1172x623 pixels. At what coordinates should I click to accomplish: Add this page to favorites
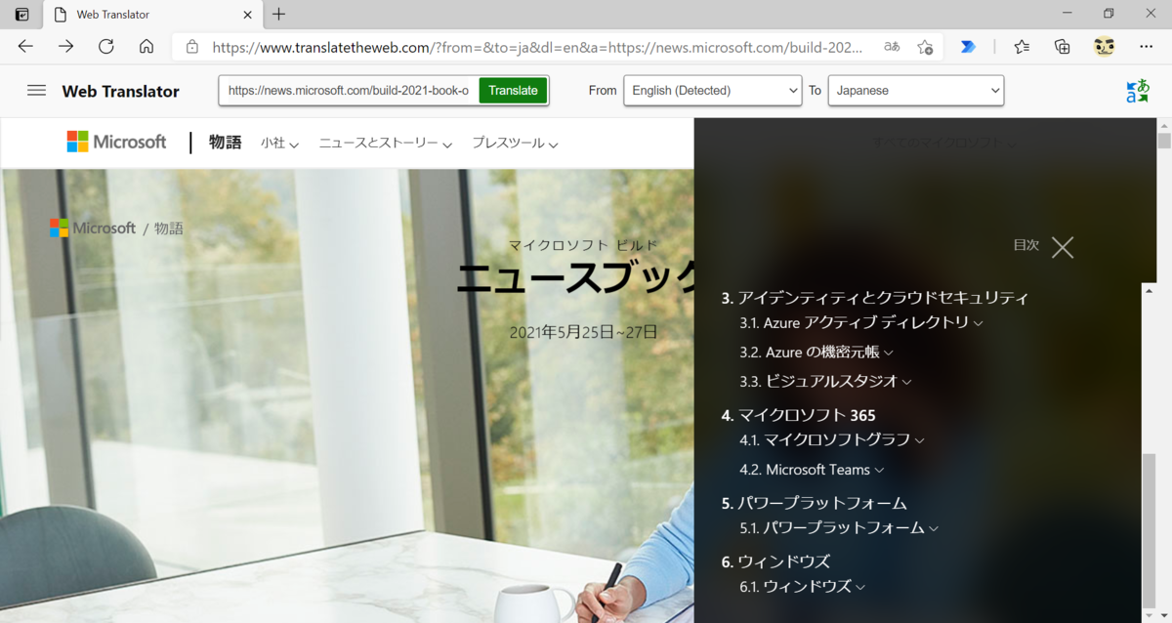click(x=925, y=47)
